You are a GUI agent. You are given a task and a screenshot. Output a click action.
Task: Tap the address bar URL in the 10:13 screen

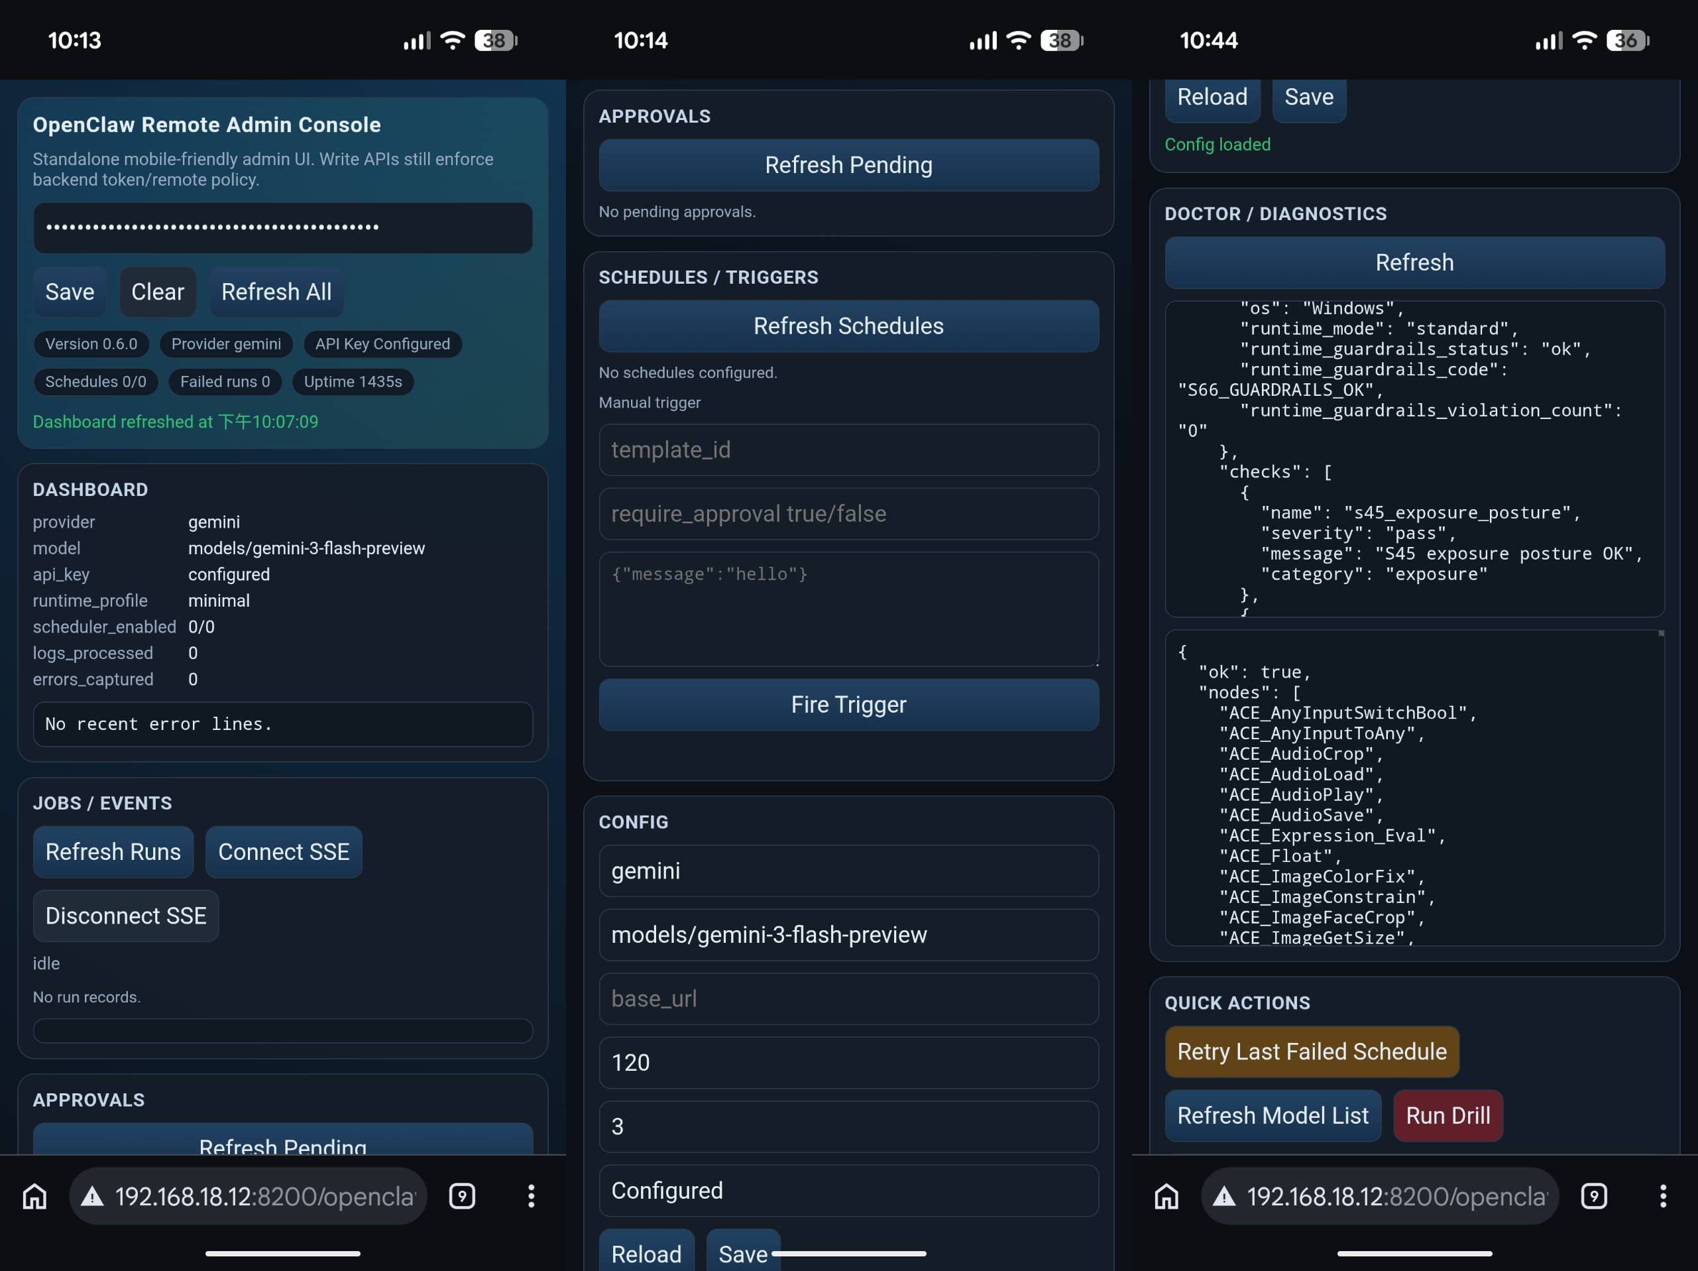(265, 1195)
